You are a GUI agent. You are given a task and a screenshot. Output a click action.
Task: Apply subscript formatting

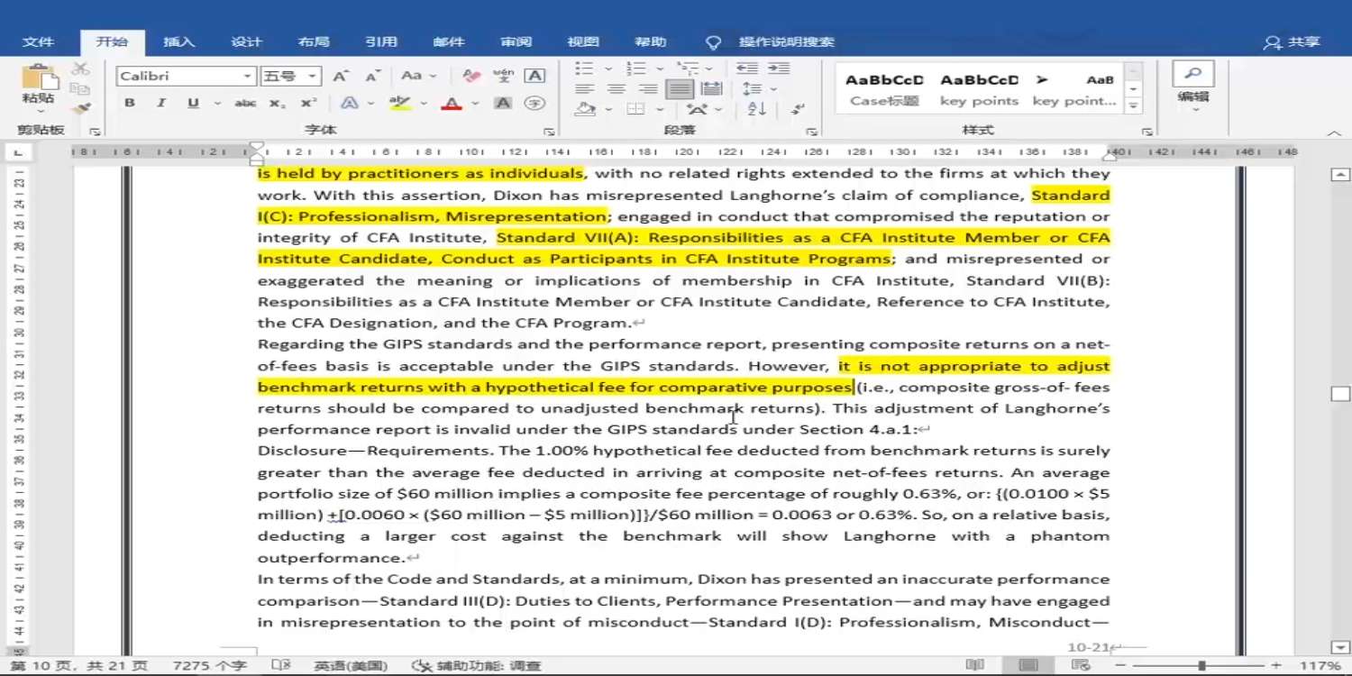[x=278, y=103]
